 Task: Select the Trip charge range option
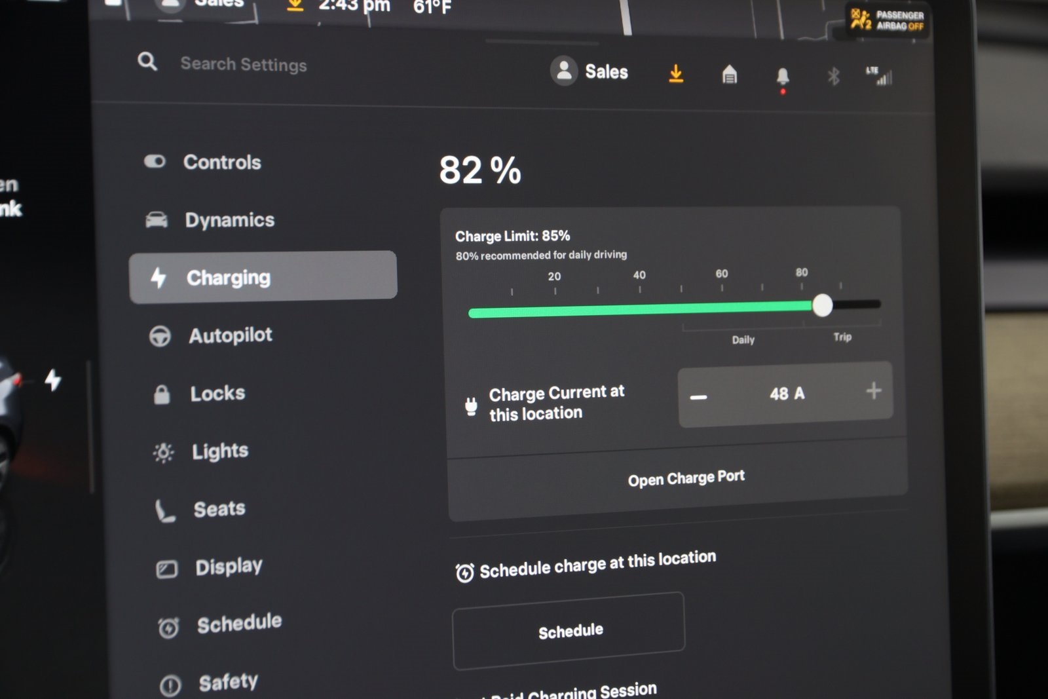click(842, 337)
